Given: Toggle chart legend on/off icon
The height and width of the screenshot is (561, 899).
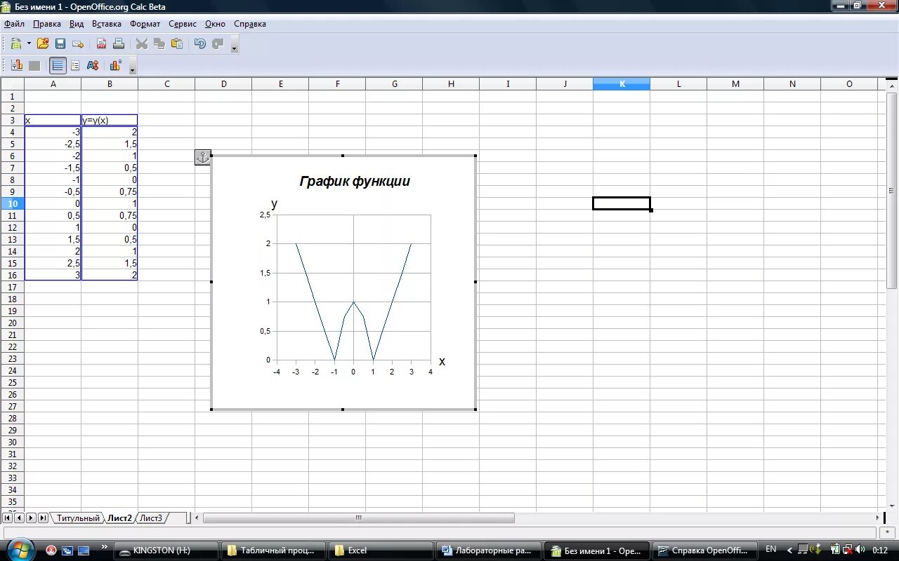Looking at the screenshot, I should click(x=75, y=65).
